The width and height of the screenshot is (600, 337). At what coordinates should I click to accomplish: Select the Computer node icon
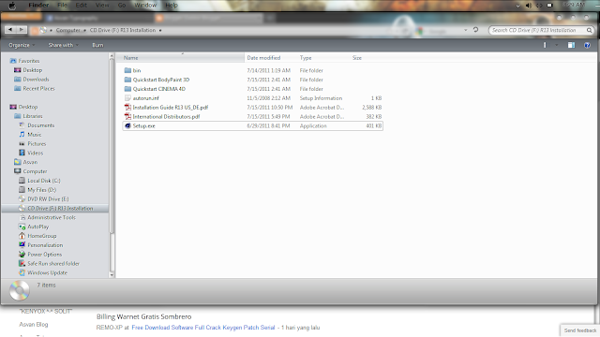(17, 171)
